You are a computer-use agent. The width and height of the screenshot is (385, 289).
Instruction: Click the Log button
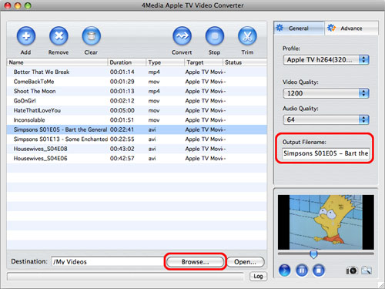(x=258, y=277)
